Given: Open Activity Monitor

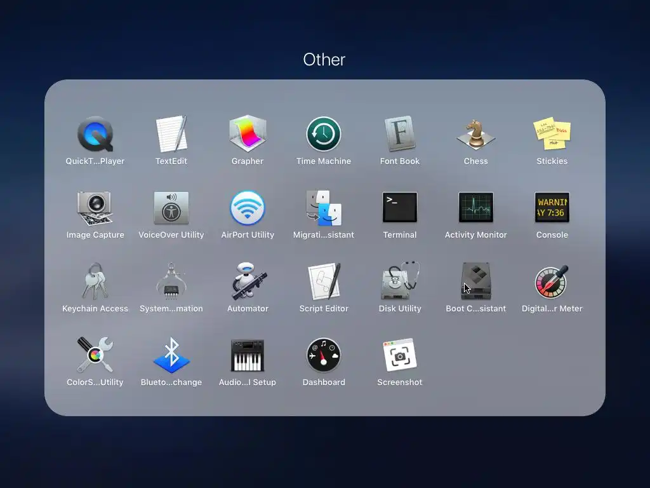Looking at the screenshot, I should (x=476, y=208).
